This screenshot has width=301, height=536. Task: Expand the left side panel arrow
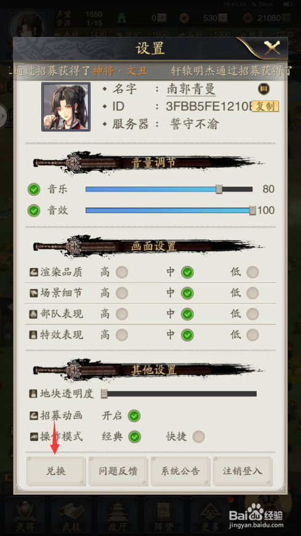(x=4, y=116)
